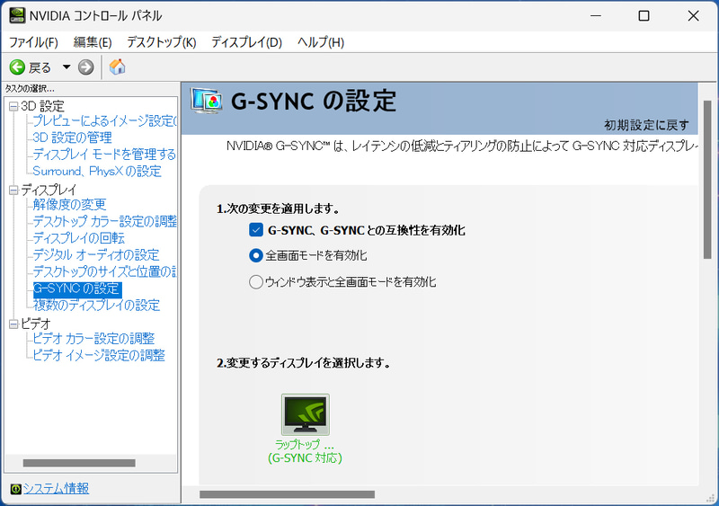Open システム情報 link
The width and height of the screenshot is (719, 506).
56,489
